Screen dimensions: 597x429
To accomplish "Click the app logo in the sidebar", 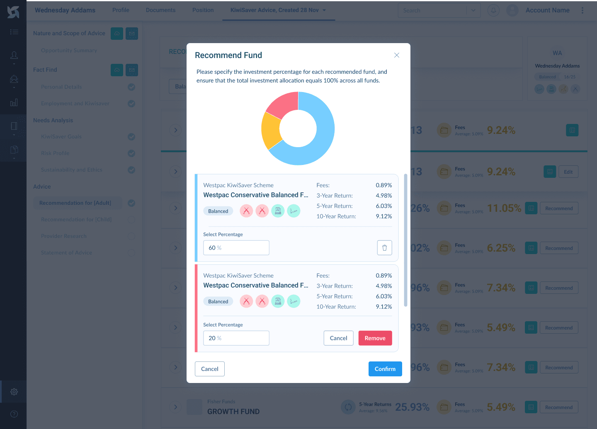I will click(x=13, y=12).
